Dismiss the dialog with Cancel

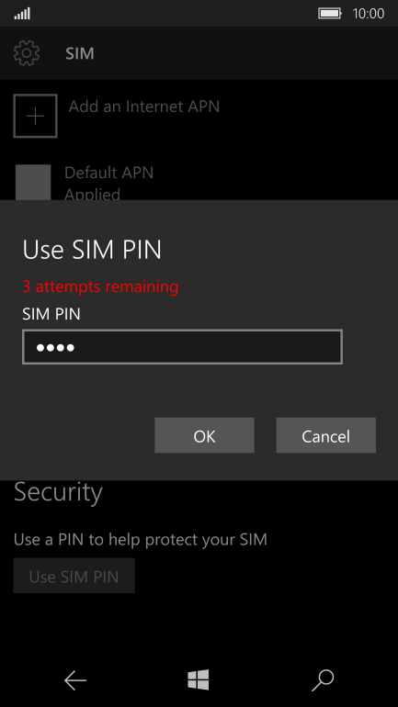click(x=325, y=435)
